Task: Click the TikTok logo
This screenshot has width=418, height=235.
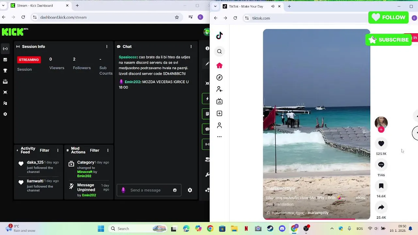Action: click(x=219, y=36)
